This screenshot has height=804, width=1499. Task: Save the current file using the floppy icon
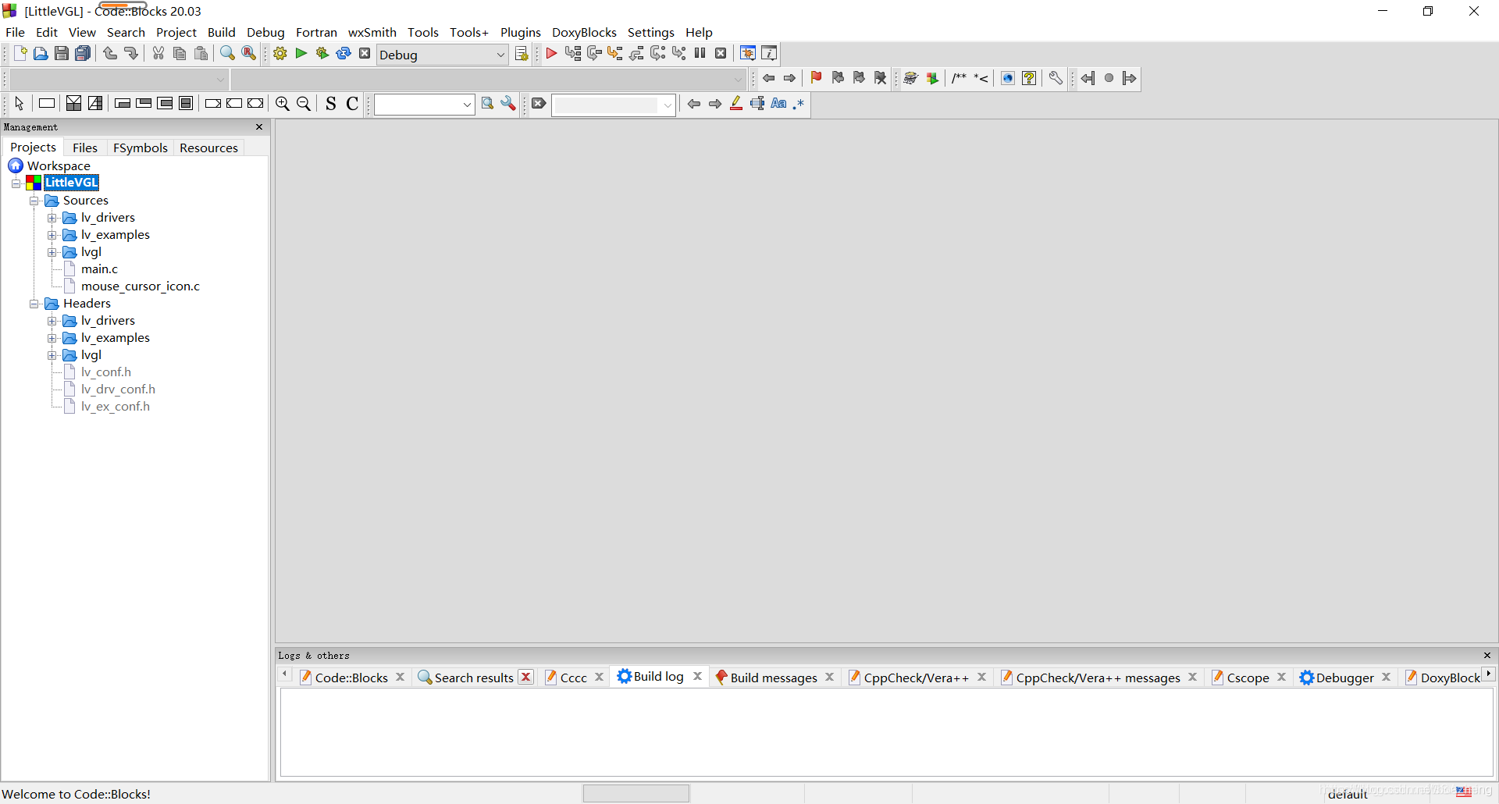coord(62,53)
